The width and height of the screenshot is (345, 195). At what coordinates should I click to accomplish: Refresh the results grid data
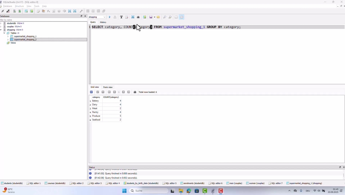coord(91,92)
